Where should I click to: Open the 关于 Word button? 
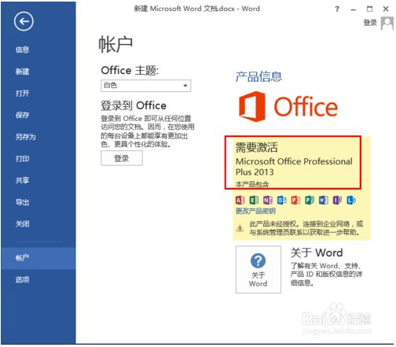[258, 269]
